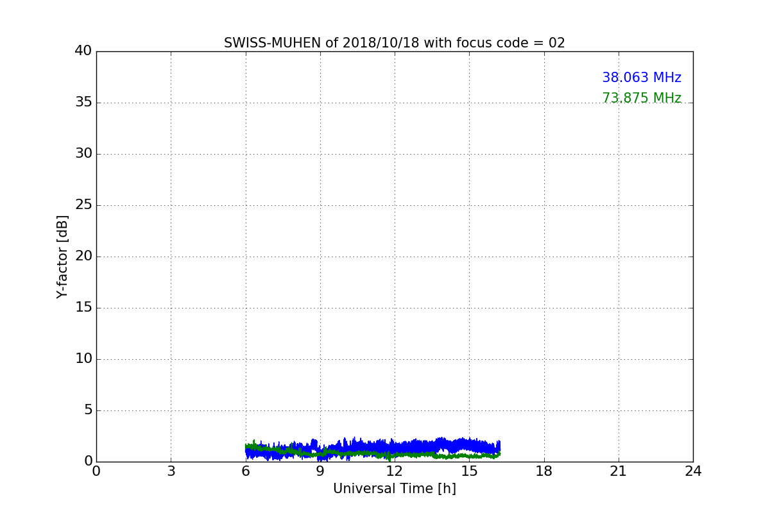770x513 pixels.
Task: Click the y-axis tick label 40
Action: [x=83, y=51]
